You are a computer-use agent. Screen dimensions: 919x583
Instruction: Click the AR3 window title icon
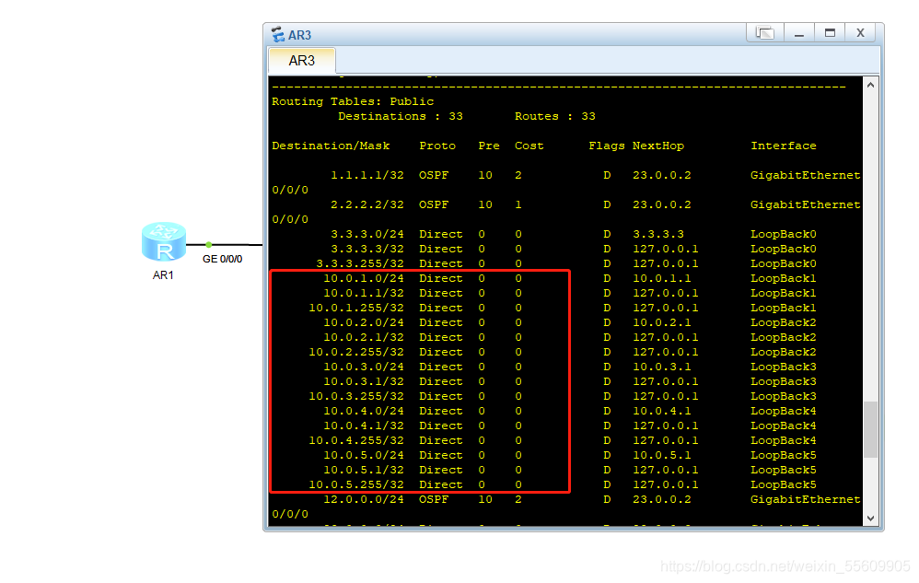[x=278, y=35]
